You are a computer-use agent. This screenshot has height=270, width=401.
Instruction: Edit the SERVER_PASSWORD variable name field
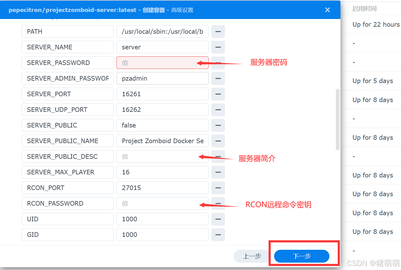[68, 63]
